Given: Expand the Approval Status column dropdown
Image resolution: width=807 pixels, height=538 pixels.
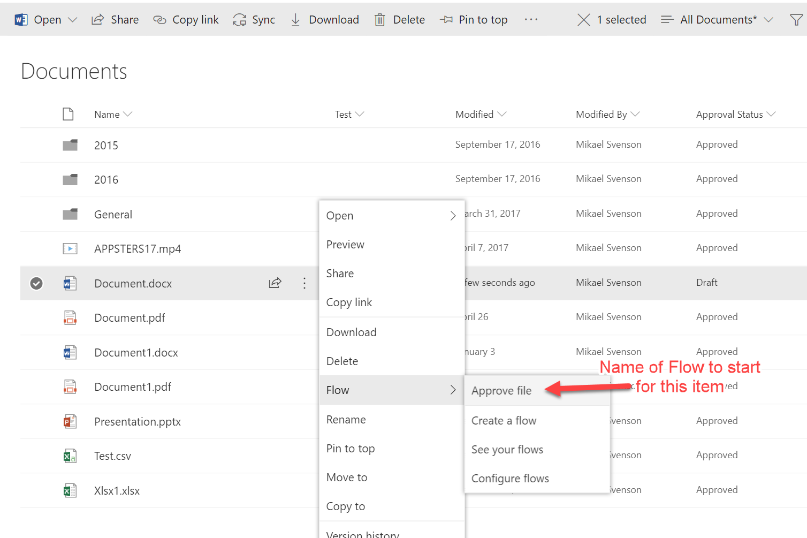Looking at the screenshot, I should tap(771, 114).
